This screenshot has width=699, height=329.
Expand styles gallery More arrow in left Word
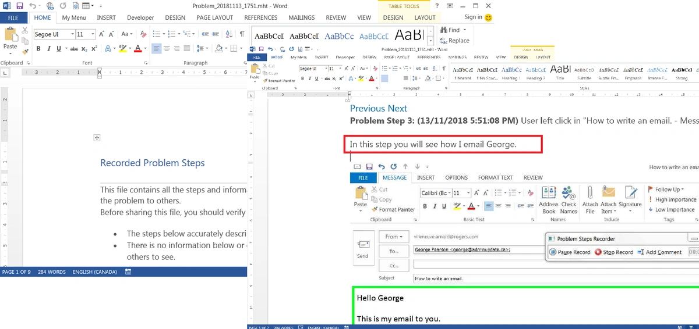(x=430, y=42)
